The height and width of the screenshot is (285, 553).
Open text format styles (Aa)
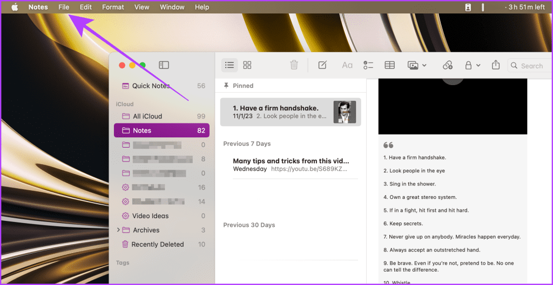[347, 65]
